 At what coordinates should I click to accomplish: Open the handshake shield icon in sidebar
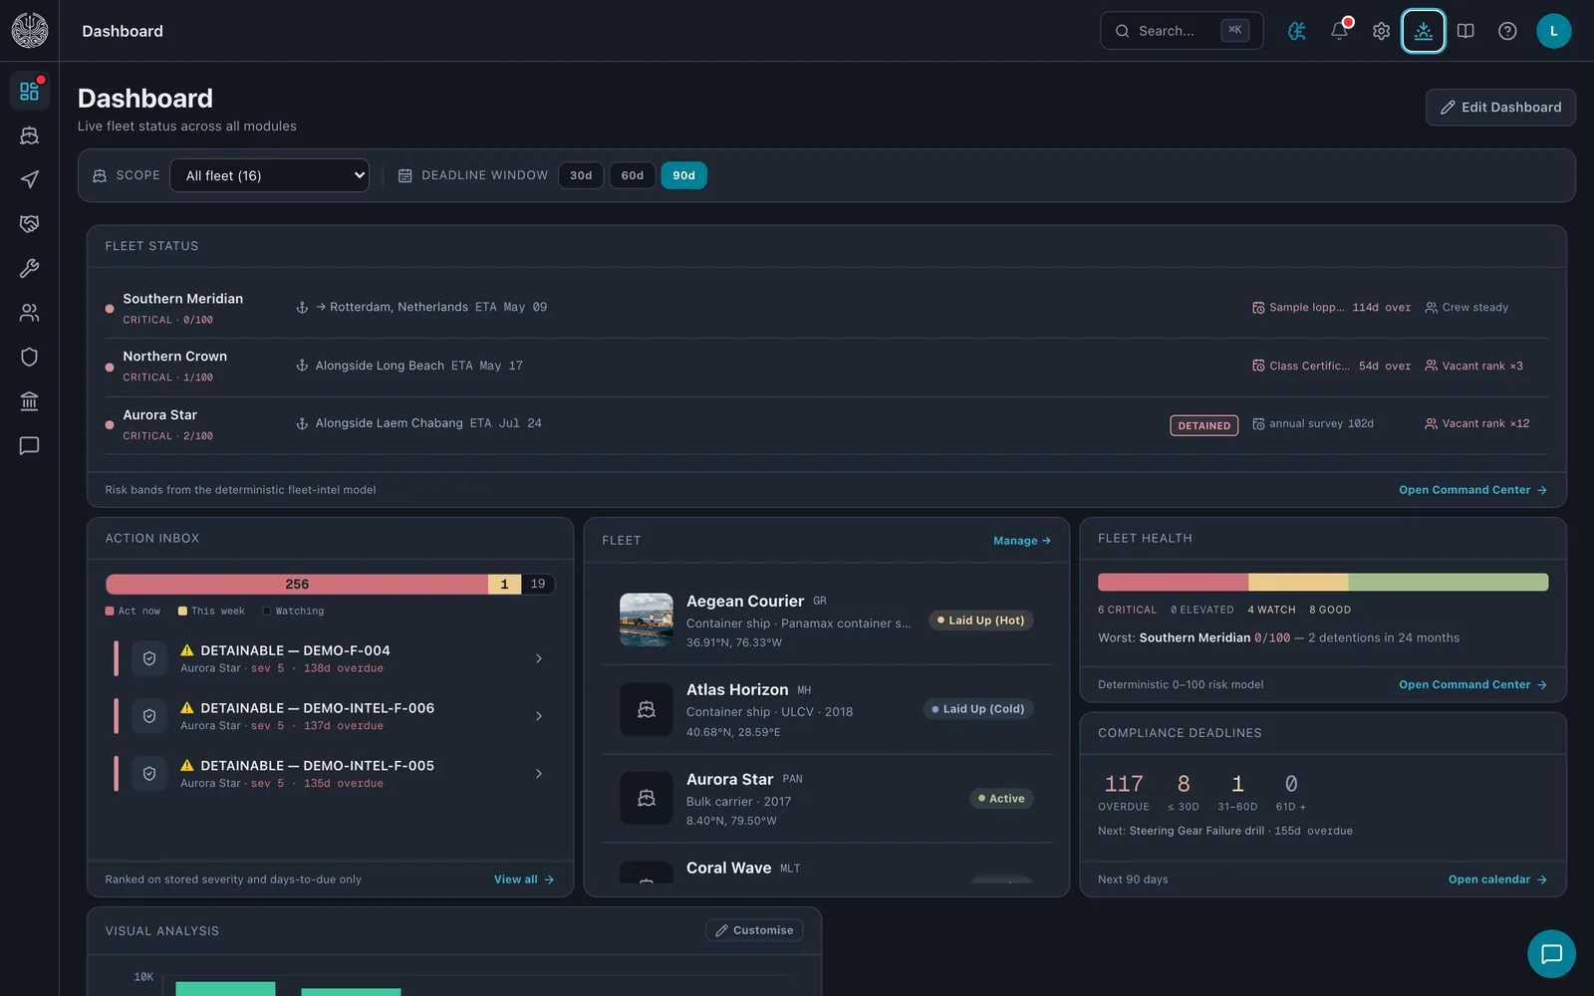(x=29, y=224)
